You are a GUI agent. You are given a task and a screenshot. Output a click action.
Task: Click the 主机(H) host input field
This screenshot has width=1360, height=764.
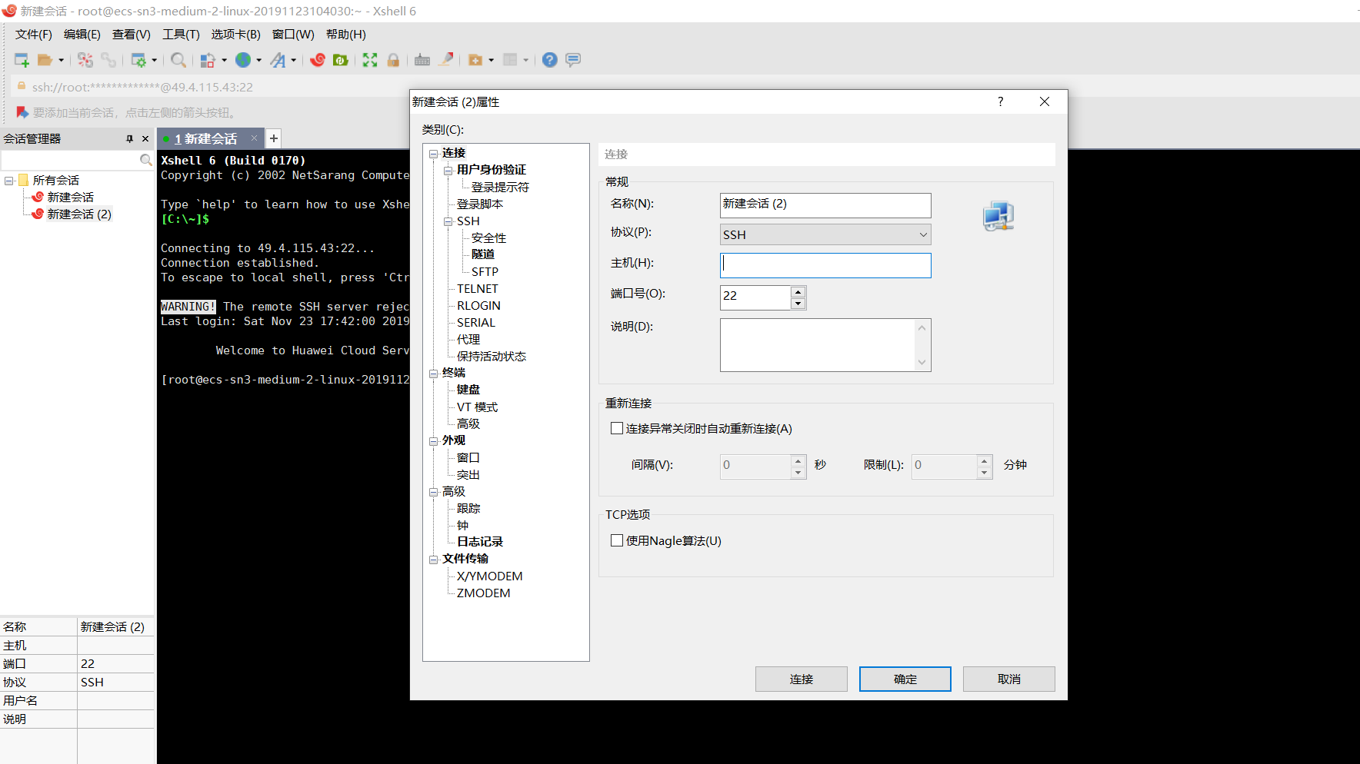pyautogui.click(x=825, y=265)
